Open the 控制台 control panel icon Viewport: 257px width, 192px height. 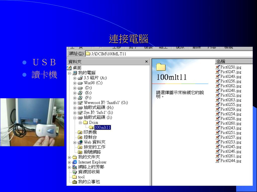click(80, 137)
